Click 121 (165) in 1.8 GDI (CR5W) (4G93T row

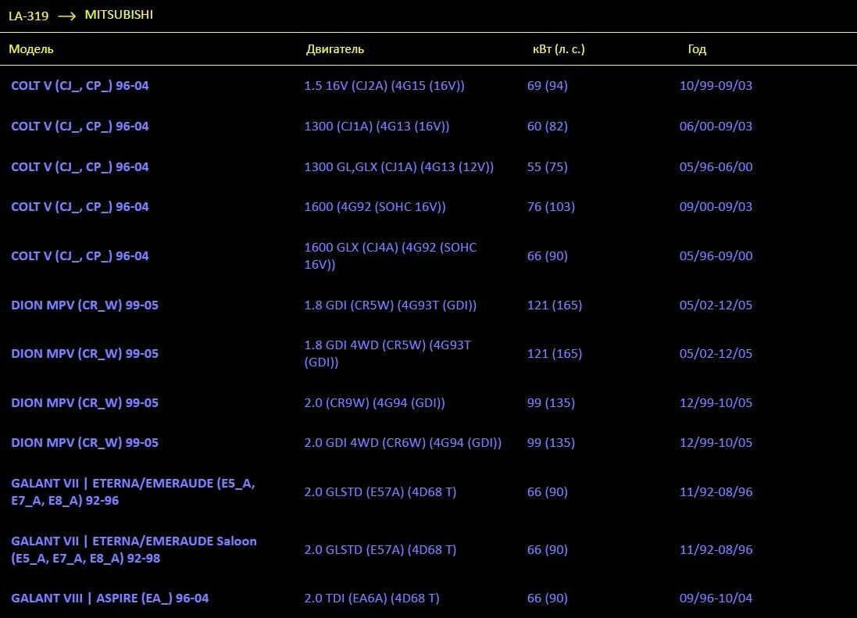click(554, 305)
